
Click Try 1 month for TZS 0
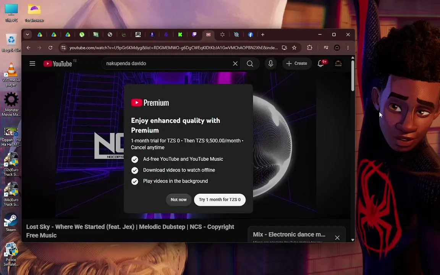pyautogui.click(x=220, y=199)
